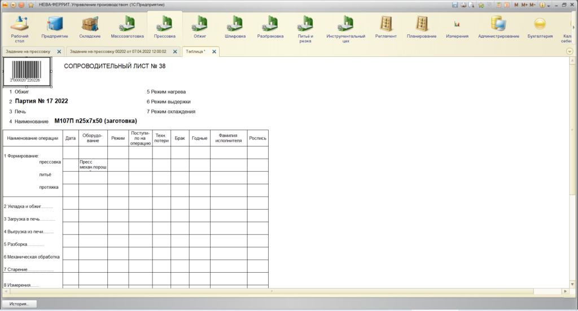Open the orange round dropdown menu button
The image size is (578, 311).
click(x=13, y=5)
